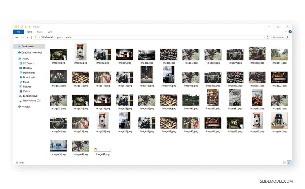Start a search using the magnifier icon
Screen dimensions: 305x189
(x=287, y=37)
